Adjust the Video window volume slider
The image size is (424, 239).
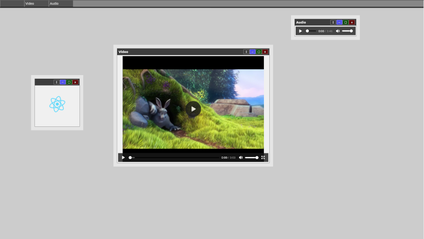pos(251,158)
